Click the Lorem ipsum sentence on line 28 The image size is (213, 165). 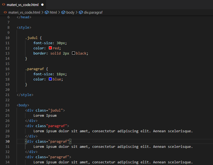(113, 131)
